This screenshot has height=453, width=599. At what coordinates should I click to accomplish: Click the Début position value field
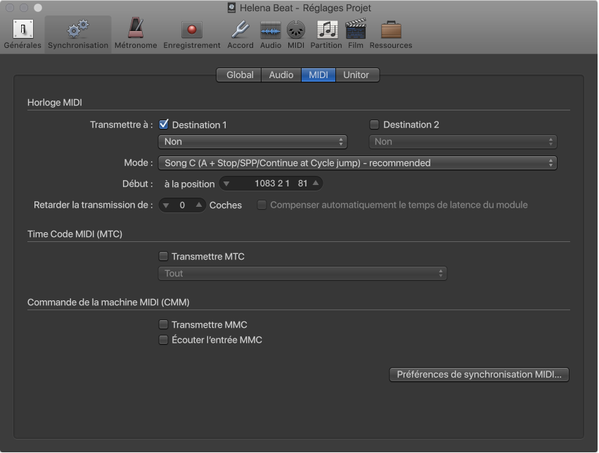point(271,184)
